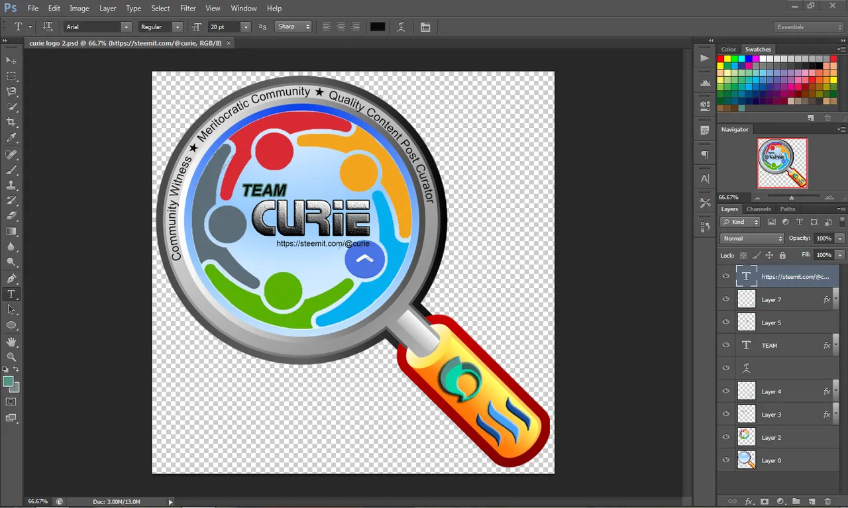Select the Clone Stamp tool
This screenshot has width=848, height=508.
tap(11, 185)
